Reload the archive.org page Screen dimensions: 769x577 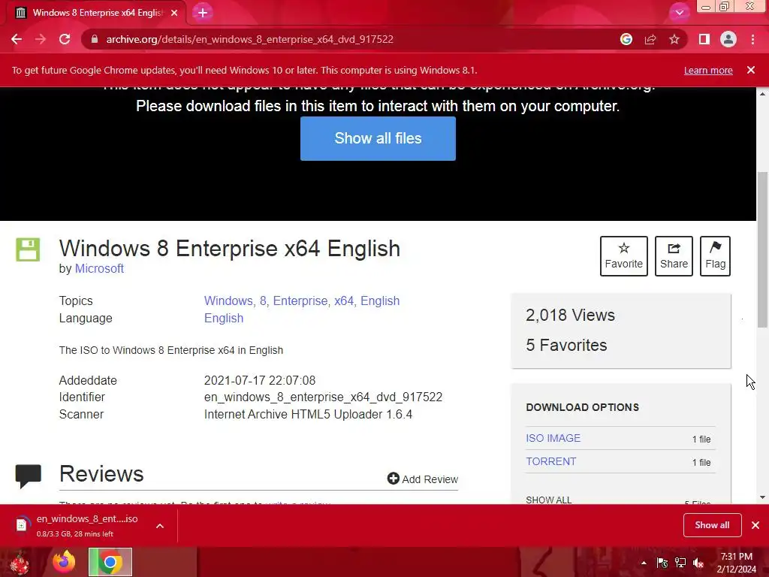tap(65, 39)
